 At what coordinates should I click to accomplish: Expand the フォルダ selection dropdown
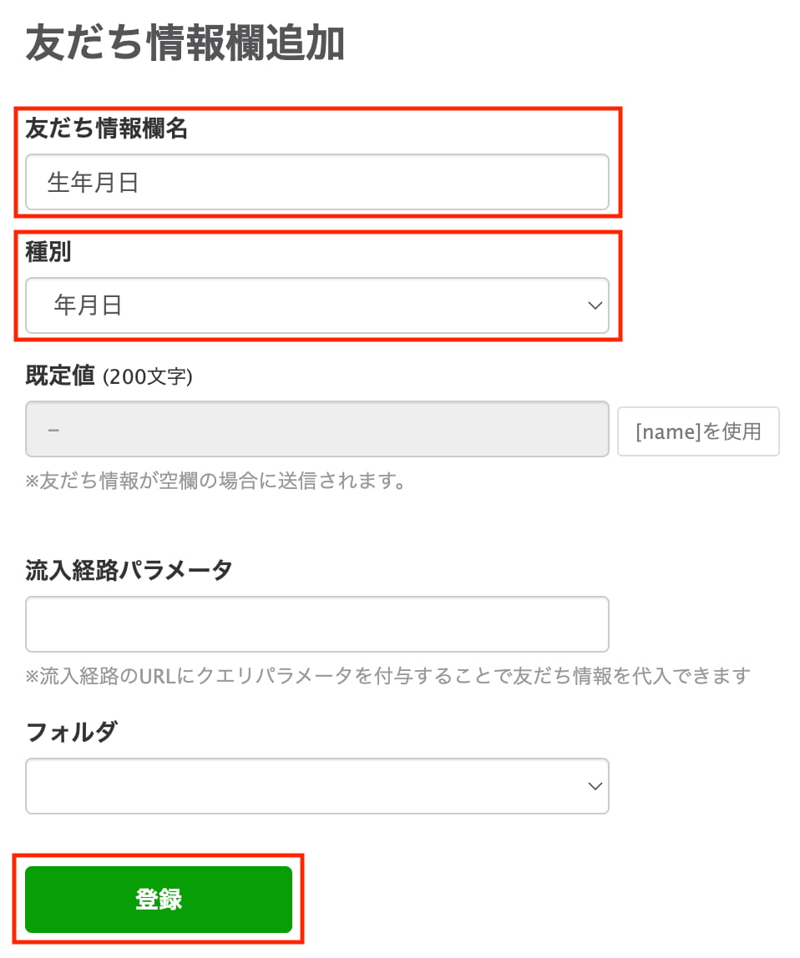coord(317,785)
